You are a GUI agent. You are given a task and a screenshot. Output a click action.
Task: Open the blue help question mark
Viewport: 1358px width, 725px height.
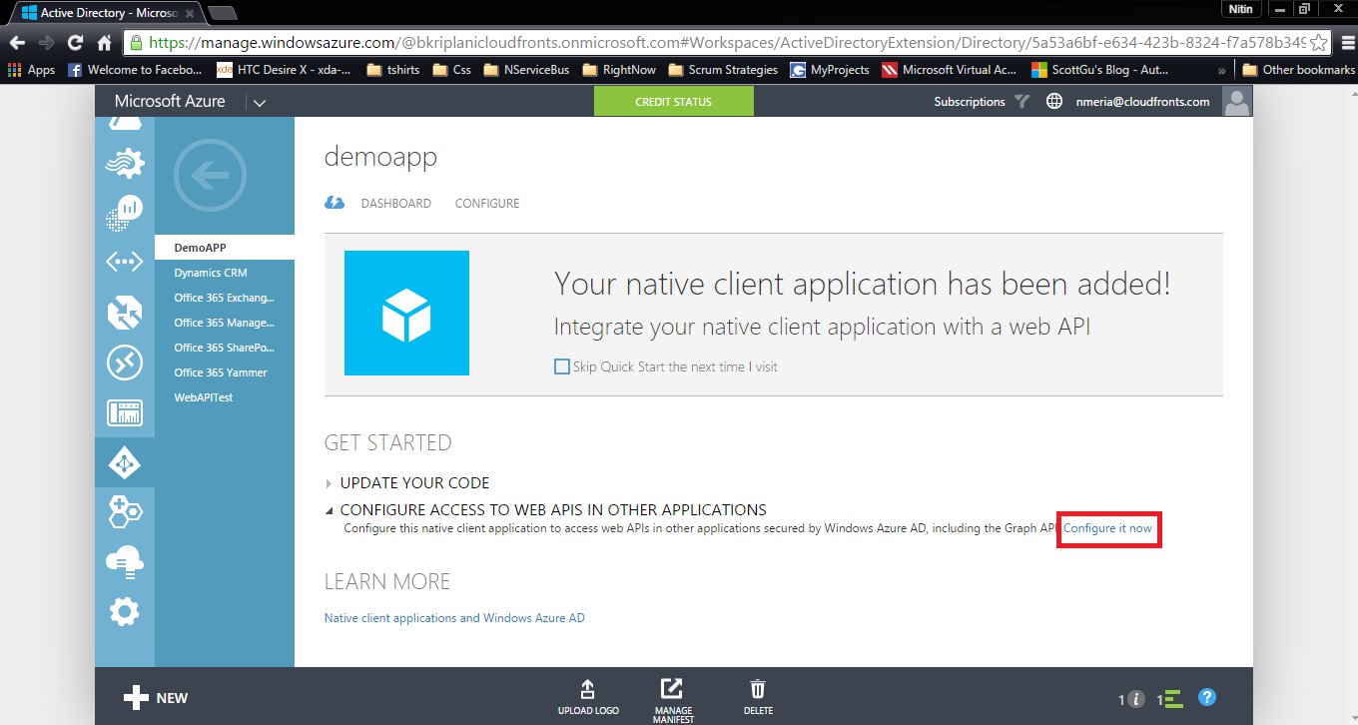pyautogui.click(x=1207, y=698)
